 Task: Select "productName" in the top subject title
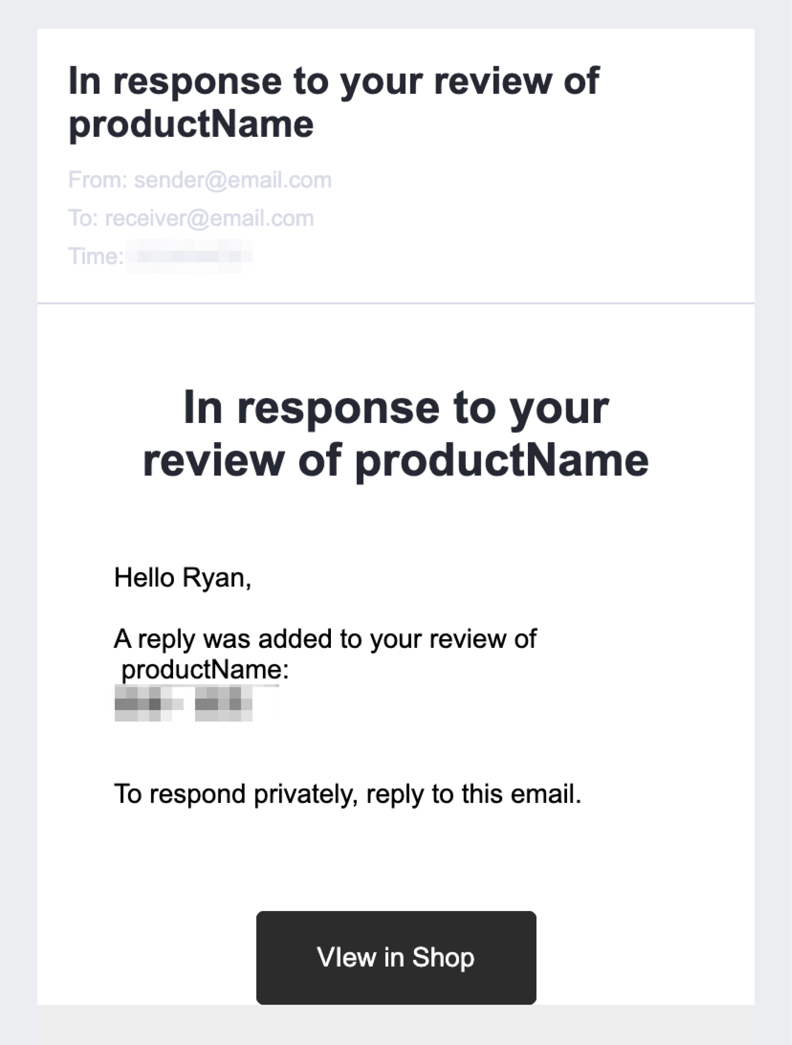coord(191,125)
